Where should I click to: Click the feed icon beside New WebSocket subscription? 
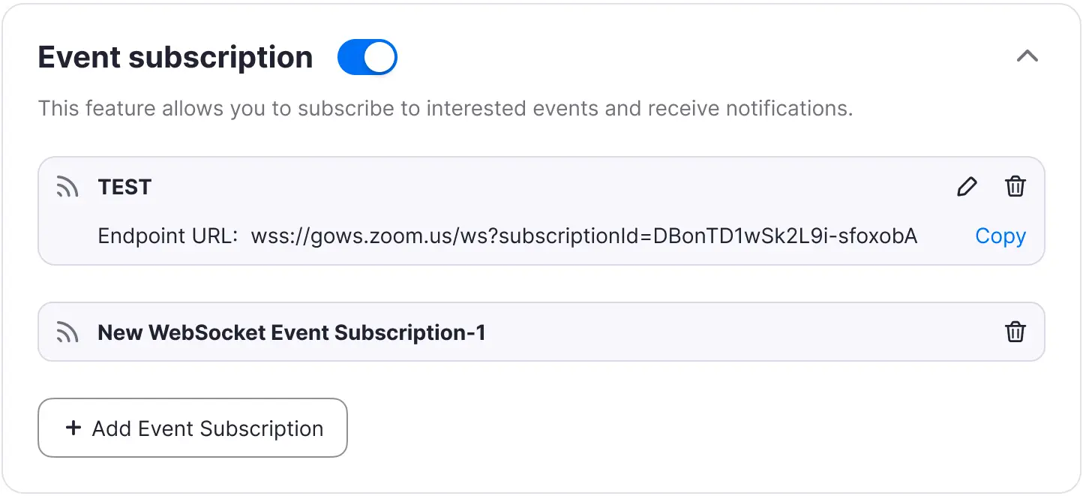click(67, 332)
